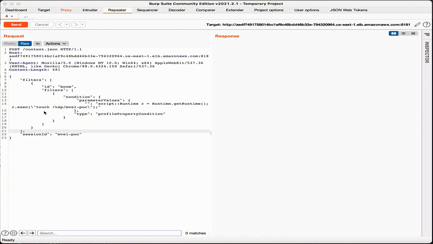Open Repeater help question mark icon
The width and height of the screenshot is (433, 244).
[426, 25]
